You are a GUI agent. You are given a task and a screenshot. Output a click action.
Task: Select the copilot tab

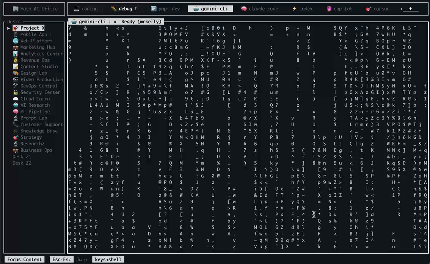(339, 8)
